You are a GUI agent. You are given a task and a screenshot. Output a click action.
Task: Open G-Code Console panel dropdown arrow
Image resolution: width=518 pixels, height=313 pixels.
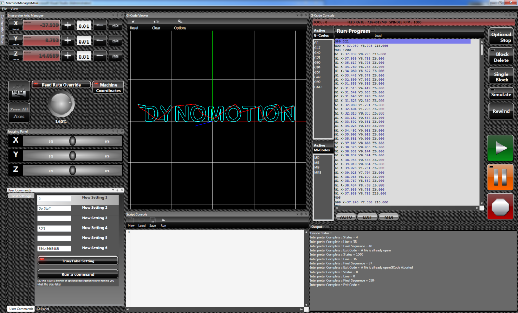coord(506,15)
